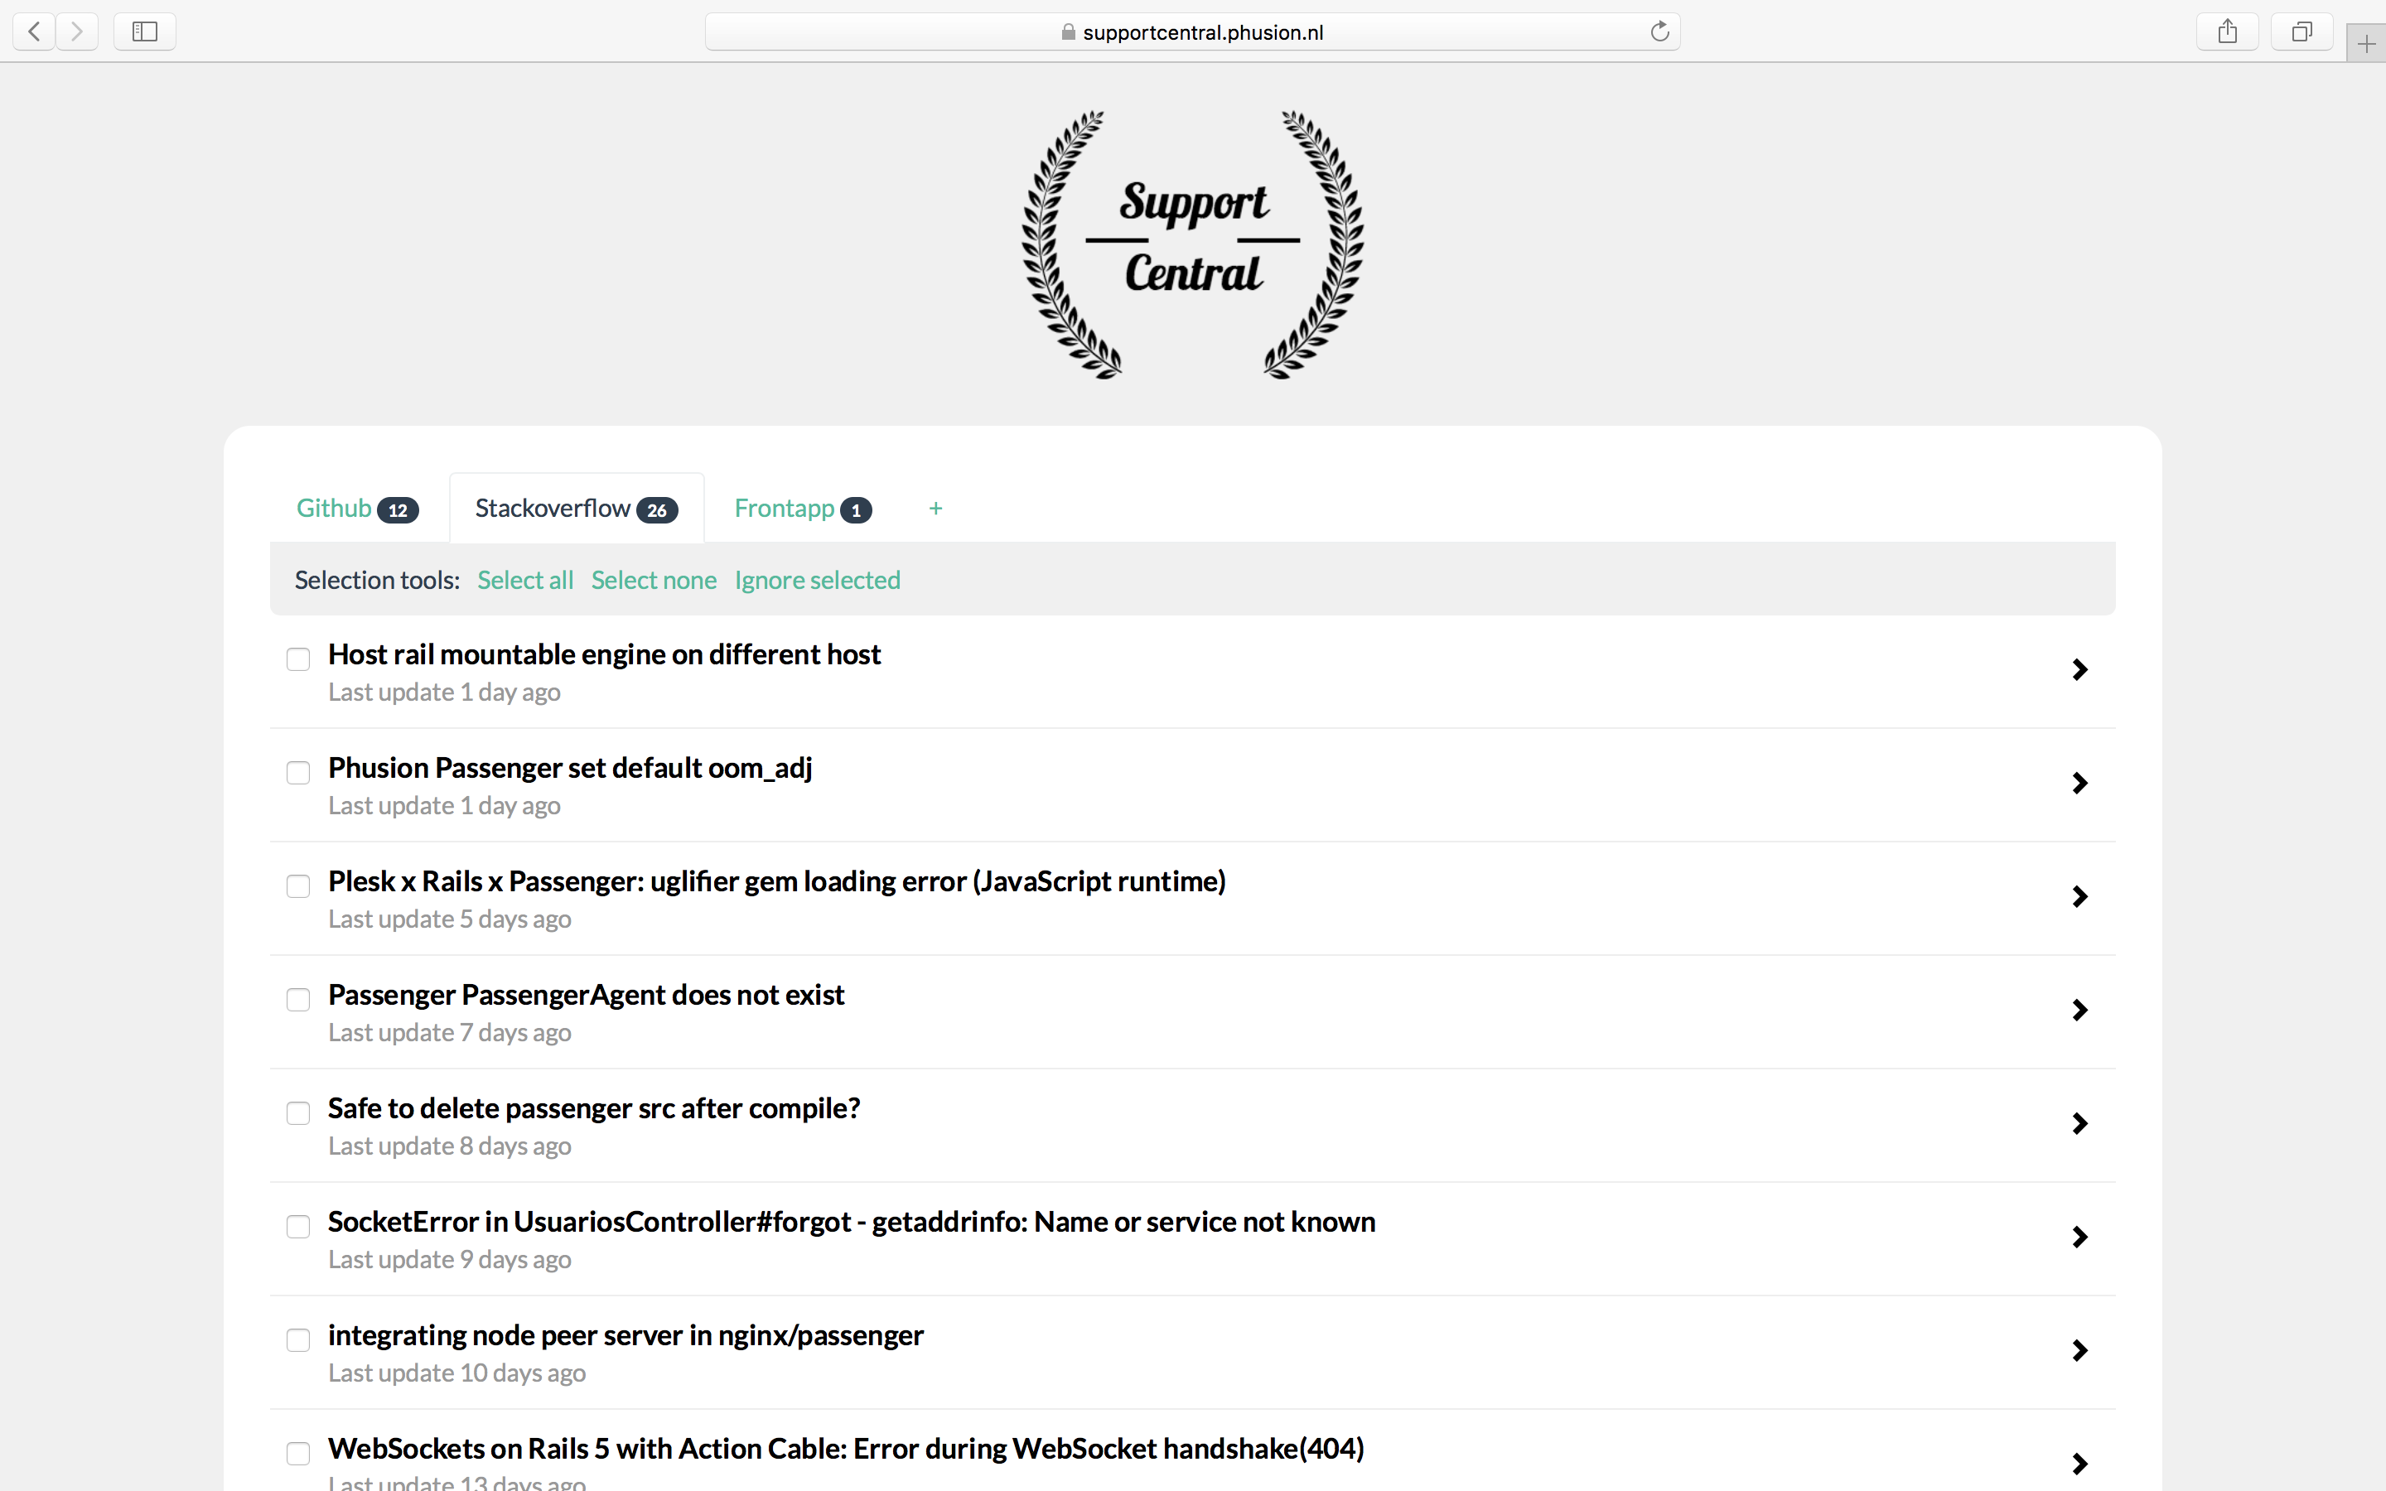The width and height of the screenshot is (2386, 1491).
Task: Click 'Last update 7 days ago' text
Action: click(450, 1032)
